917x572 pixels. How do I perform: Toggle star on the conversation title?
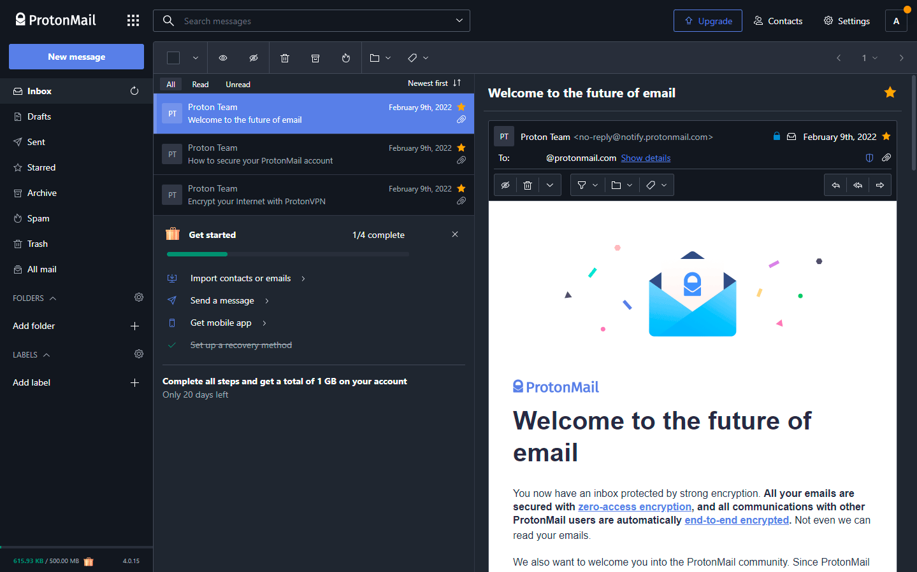click(x=890, y=93)
